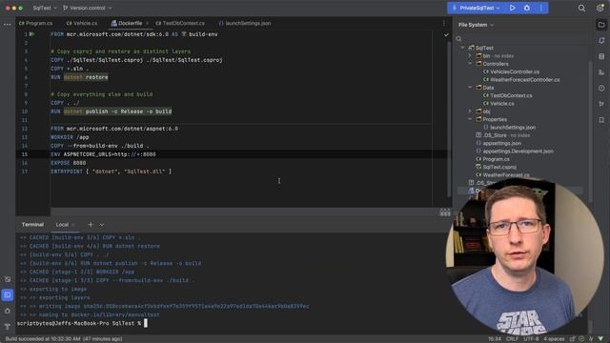Click the status bar circular indicator icon
610x343 pixels.
point(581,339)
